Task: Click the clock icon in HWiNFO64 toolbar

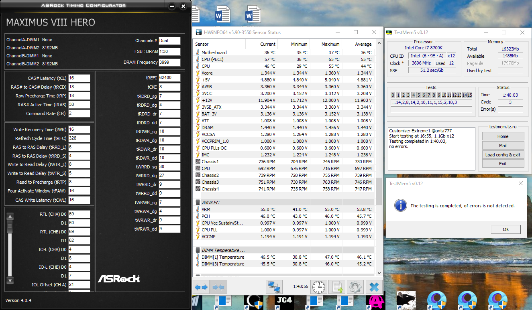Action: 319,287
